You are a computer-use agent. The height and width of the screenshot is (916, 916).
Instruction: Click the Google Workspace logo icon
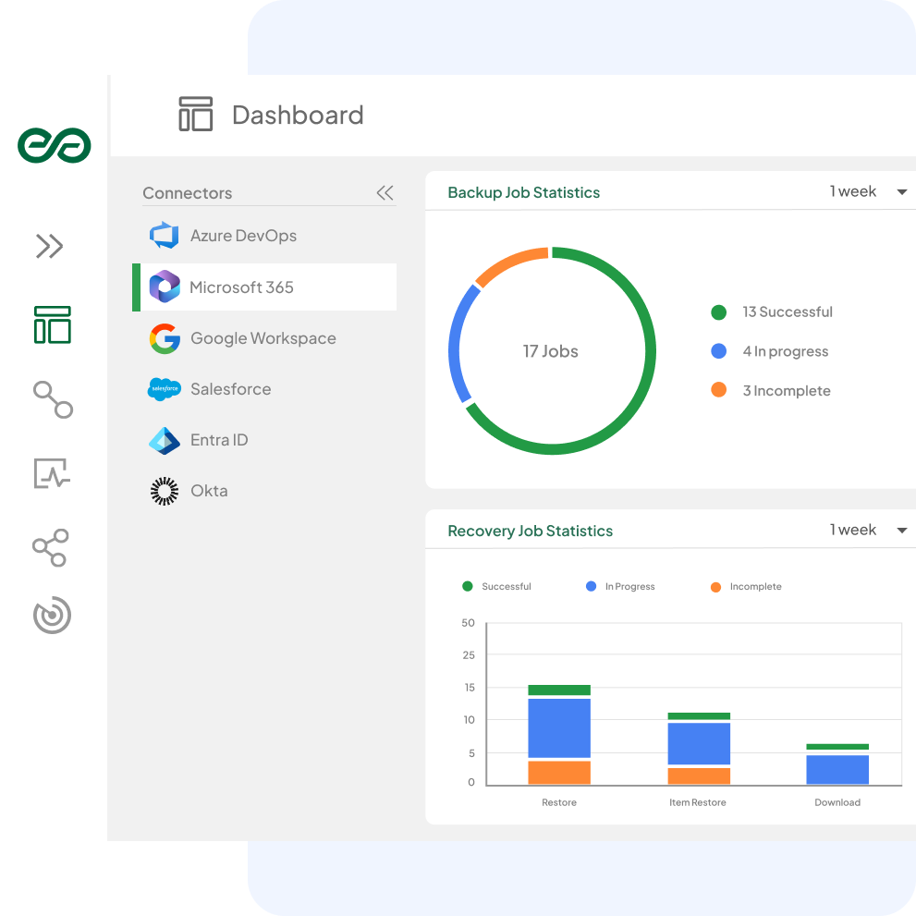click(x=165, y=338)
